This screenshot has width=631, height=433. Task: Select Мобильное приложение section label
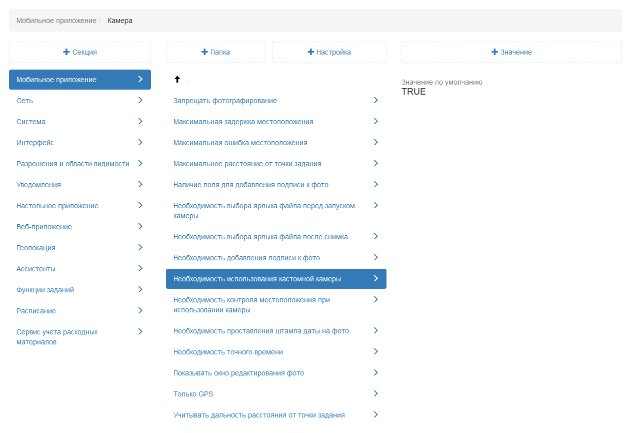56,80
